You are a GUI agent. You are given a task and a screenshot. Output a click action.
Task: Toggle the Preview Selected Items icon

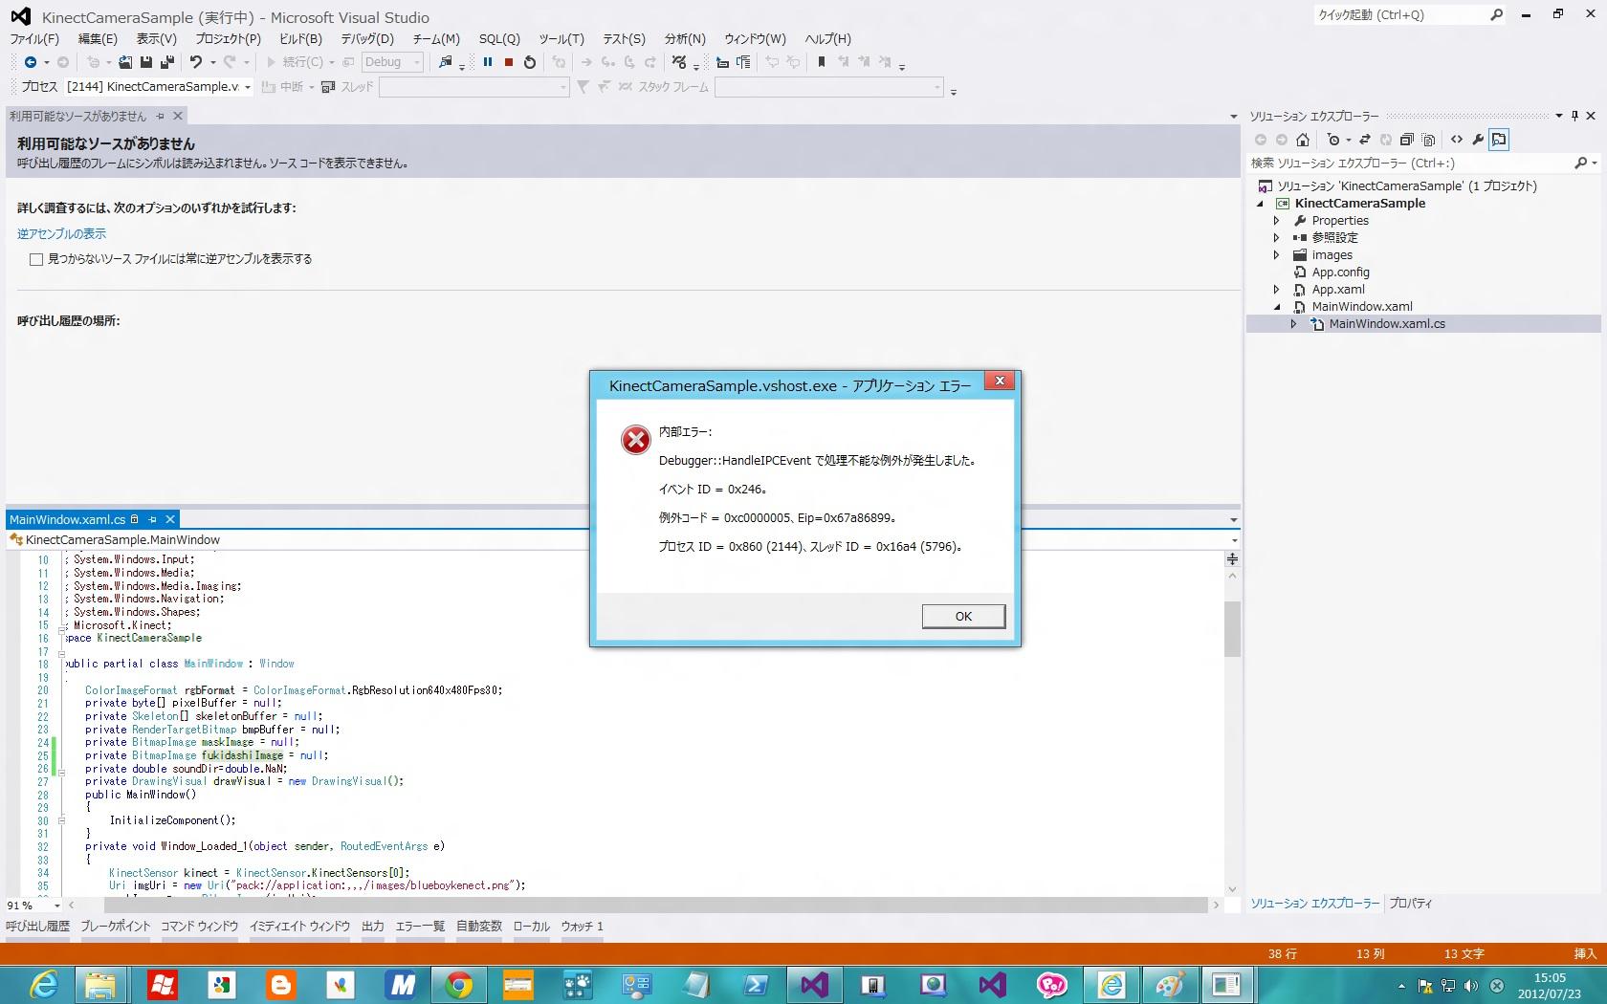[x=1499, y=140]
